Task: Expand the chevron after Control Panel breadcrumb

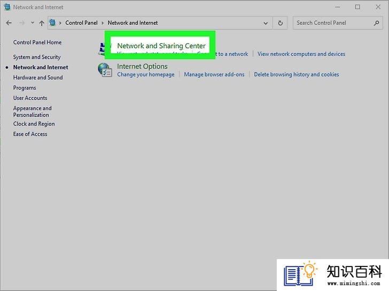Action: (x=103, y=23)
